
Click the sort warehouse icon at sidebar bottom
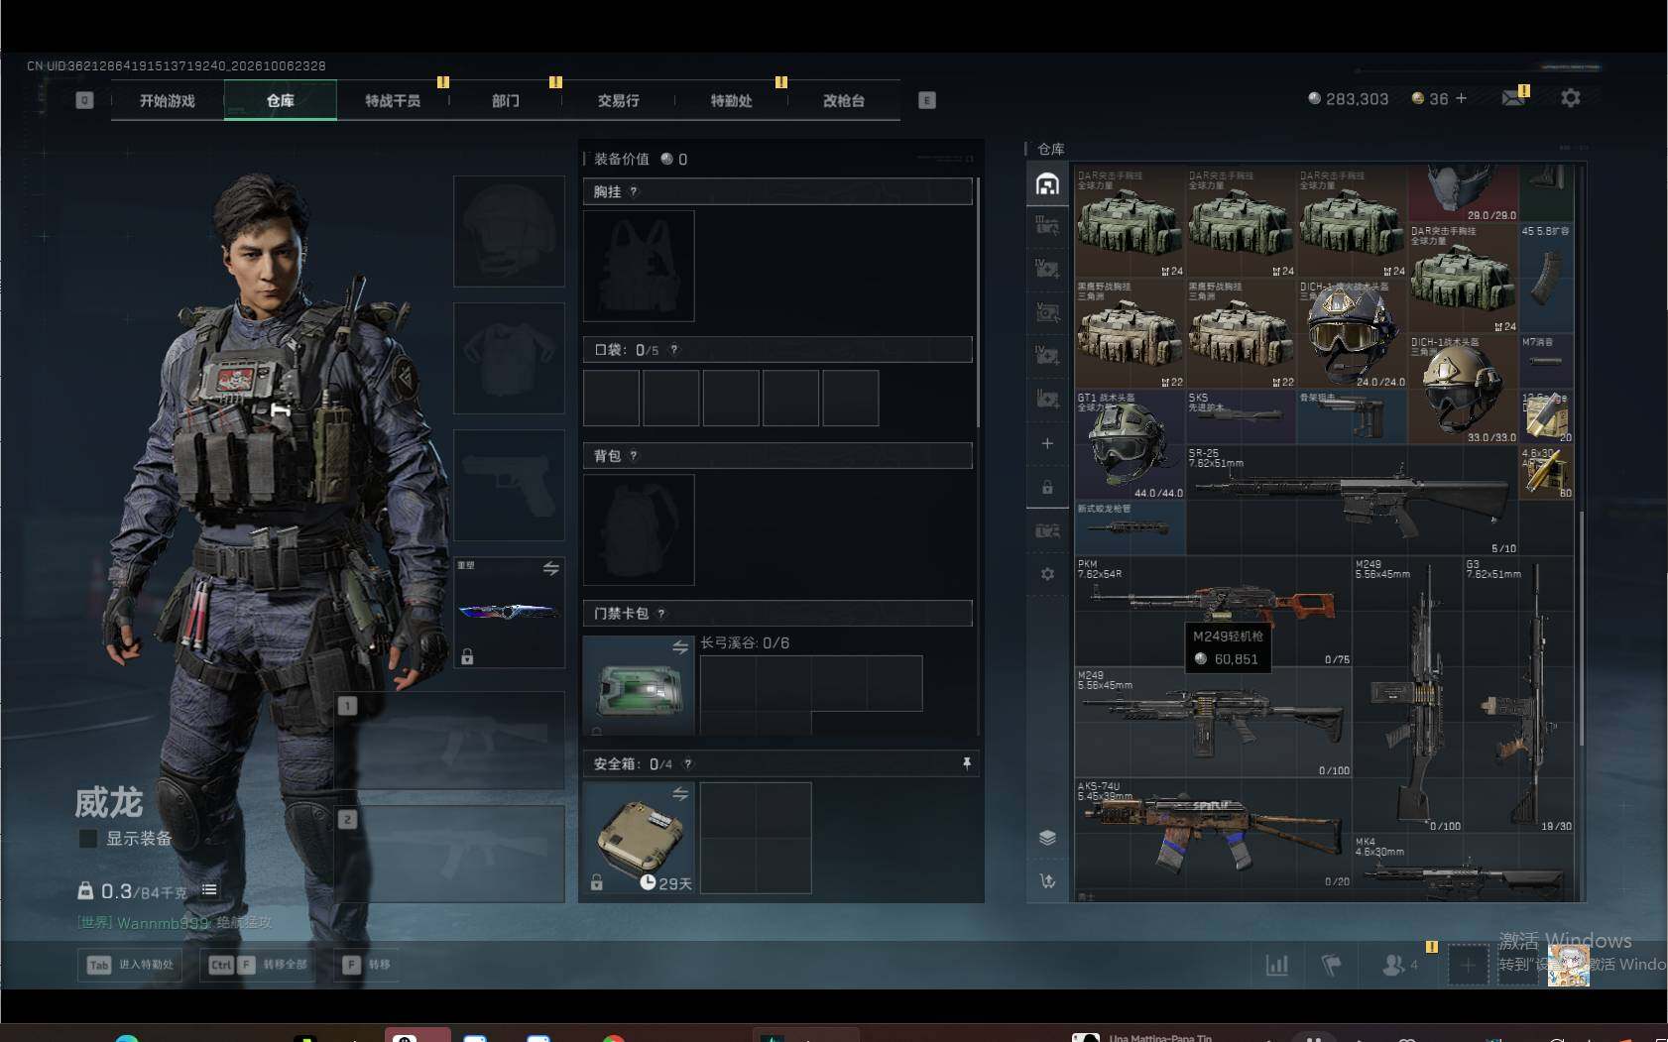point(1047,880)
